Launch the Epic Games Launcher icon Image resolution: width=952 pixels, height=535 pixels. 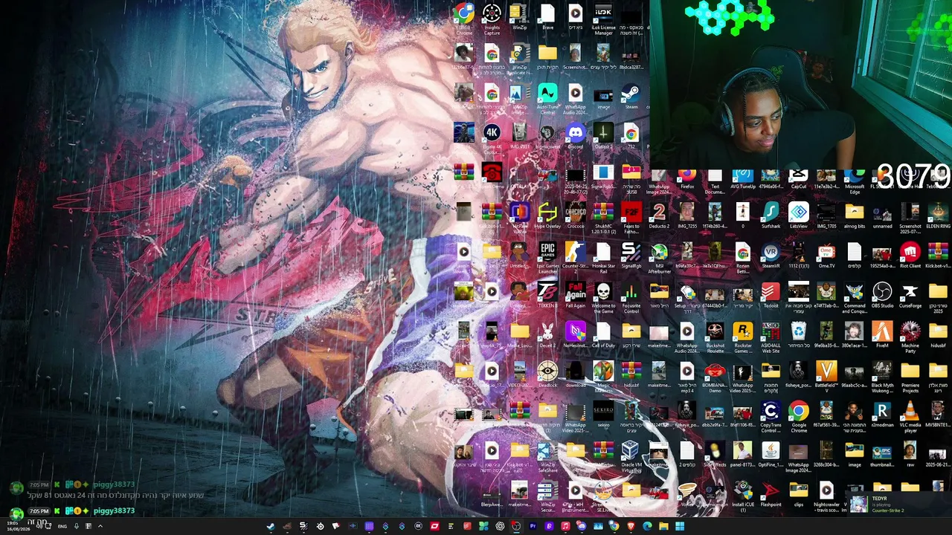(547, 259)
